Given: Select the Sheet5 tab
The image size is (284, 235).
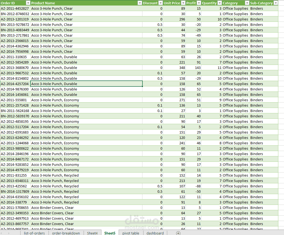Looking at the screenshot, I should pos(110,233).
